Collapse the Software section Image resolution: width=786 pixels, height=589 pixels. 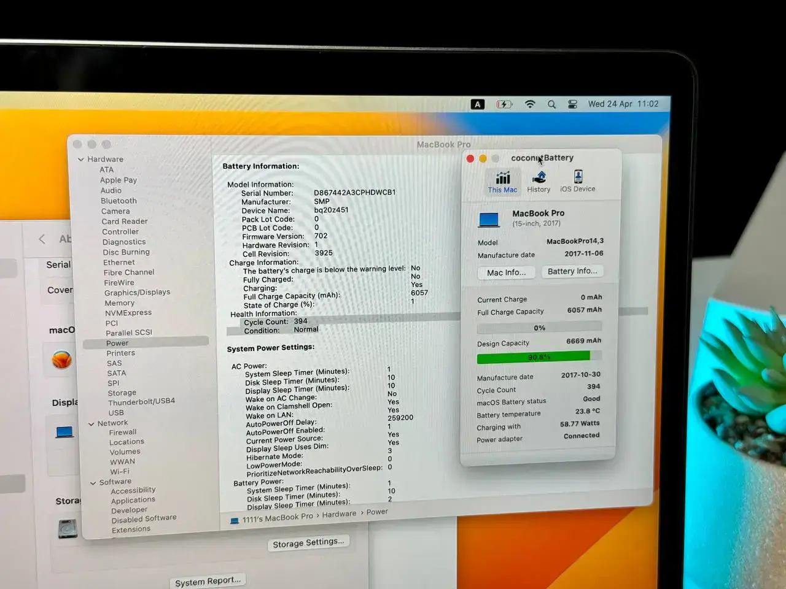point(93,483)
